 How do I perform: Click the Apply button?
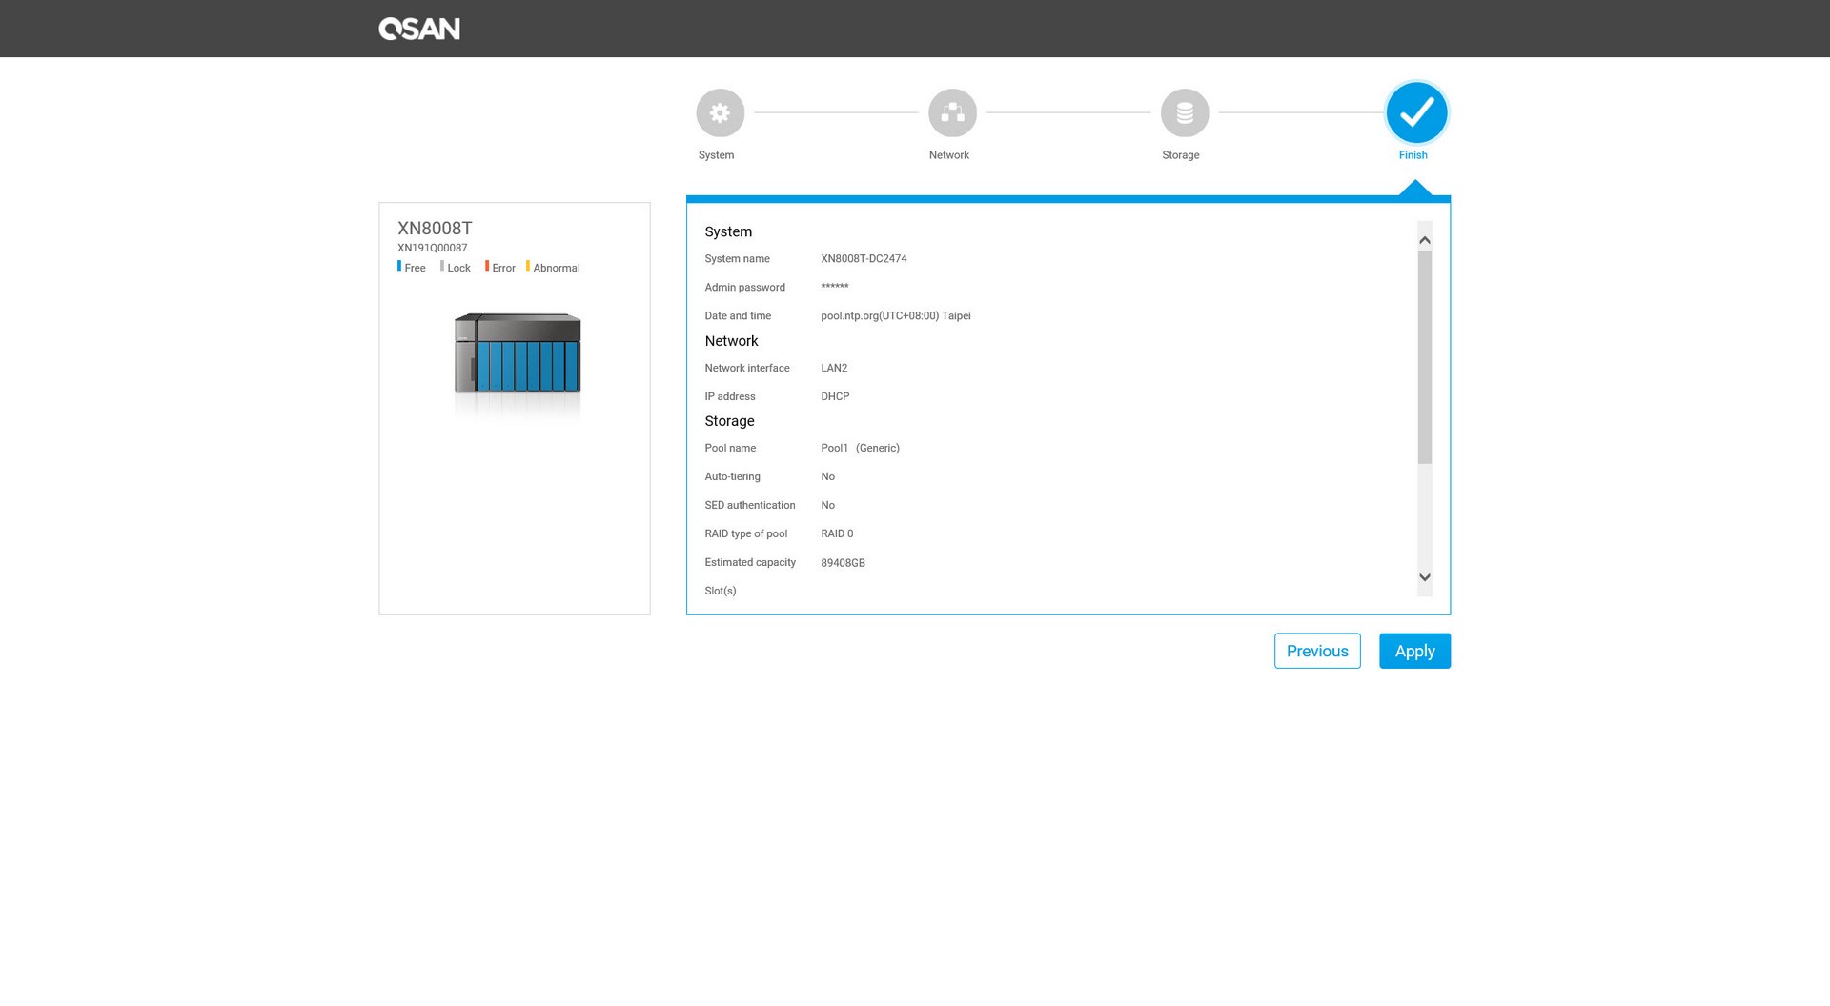[1414, 651]
